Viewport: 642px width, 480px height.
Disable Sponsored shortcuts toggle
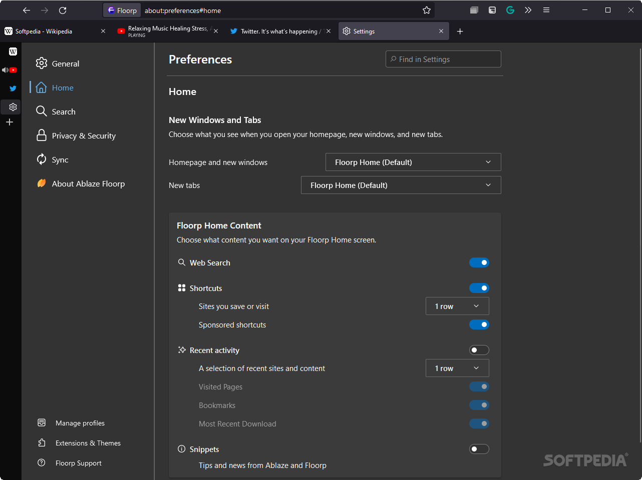479,324
